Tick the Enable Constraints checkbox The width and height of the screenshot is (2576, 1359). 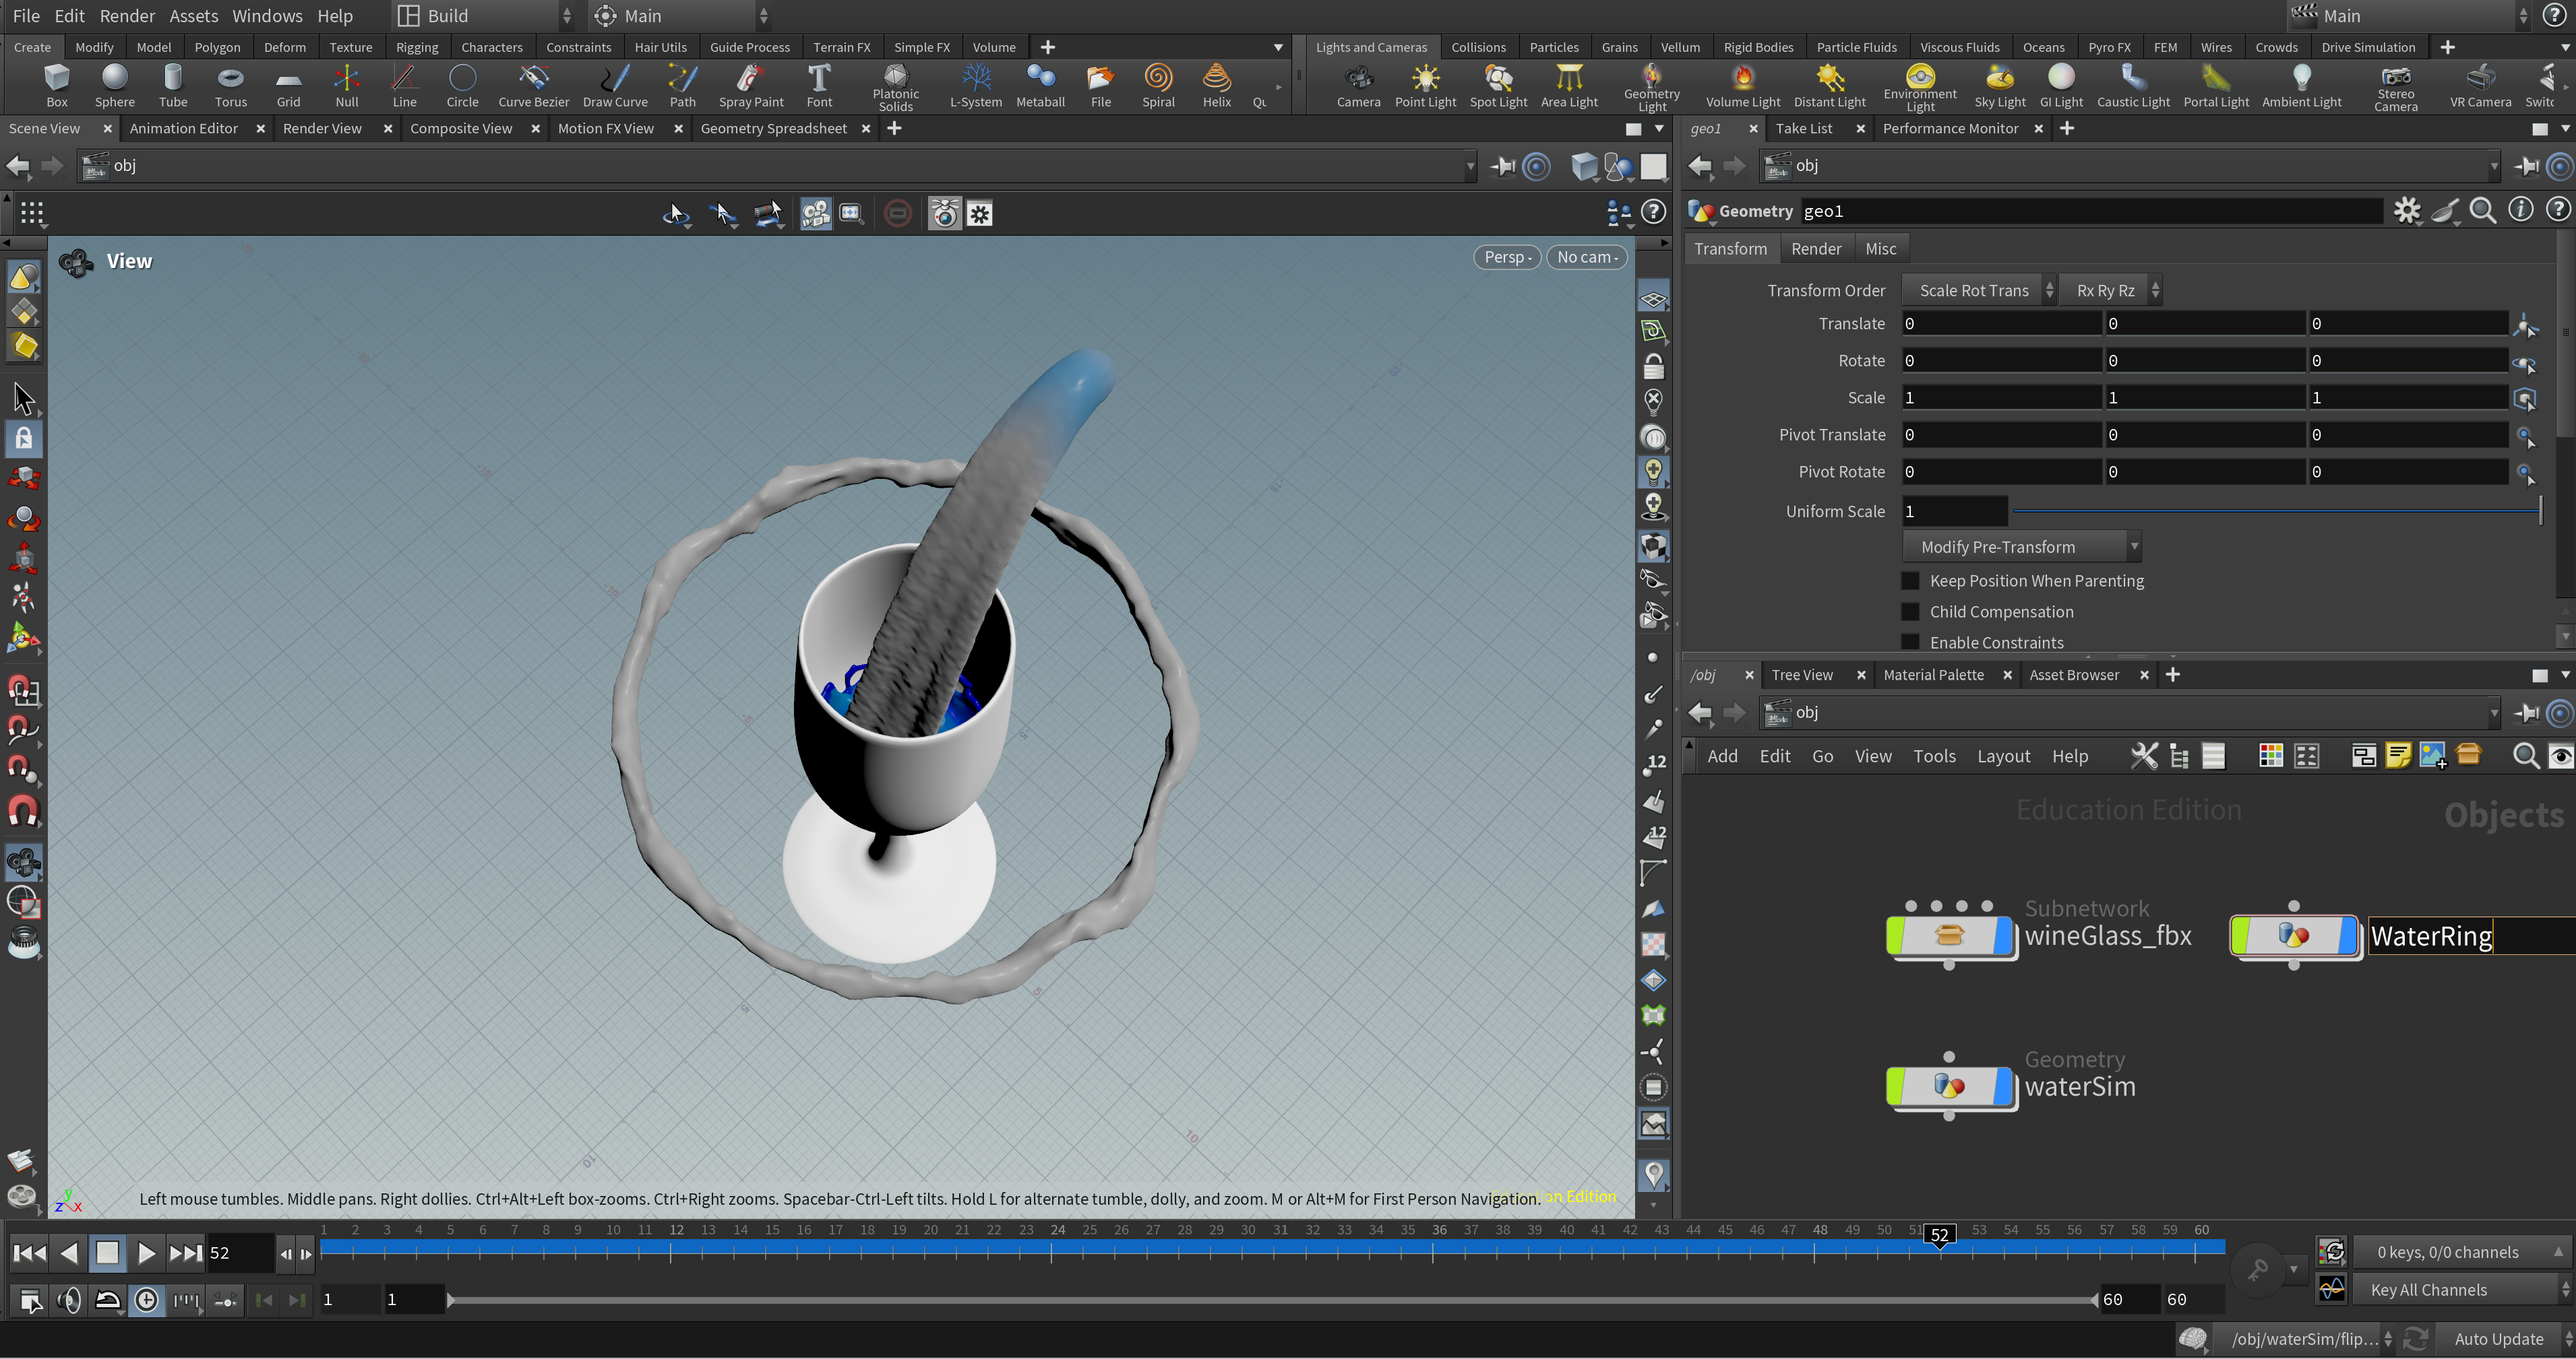tap(1910, 642)
